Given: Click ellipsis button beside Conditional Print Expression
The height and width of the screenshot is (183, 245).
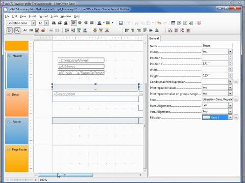Looking at the screenshot, I should click(236, 81).
